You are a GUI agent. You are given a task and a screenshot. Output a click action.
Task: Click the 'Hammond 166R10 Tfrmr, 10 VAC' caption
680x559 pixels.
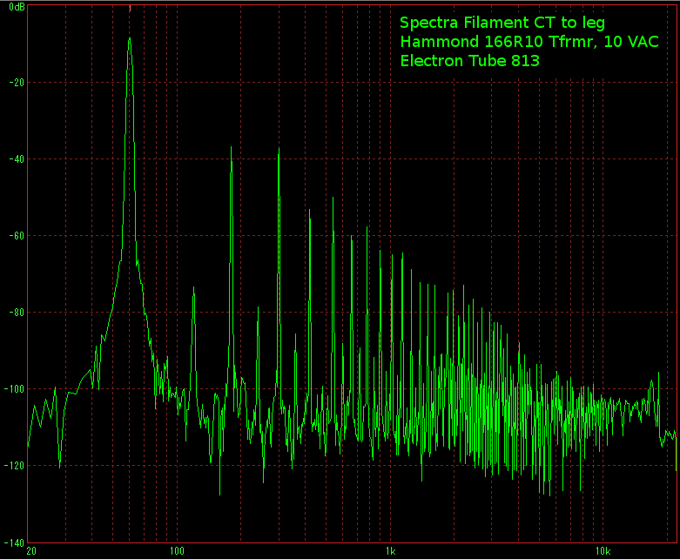coord(529,42)
